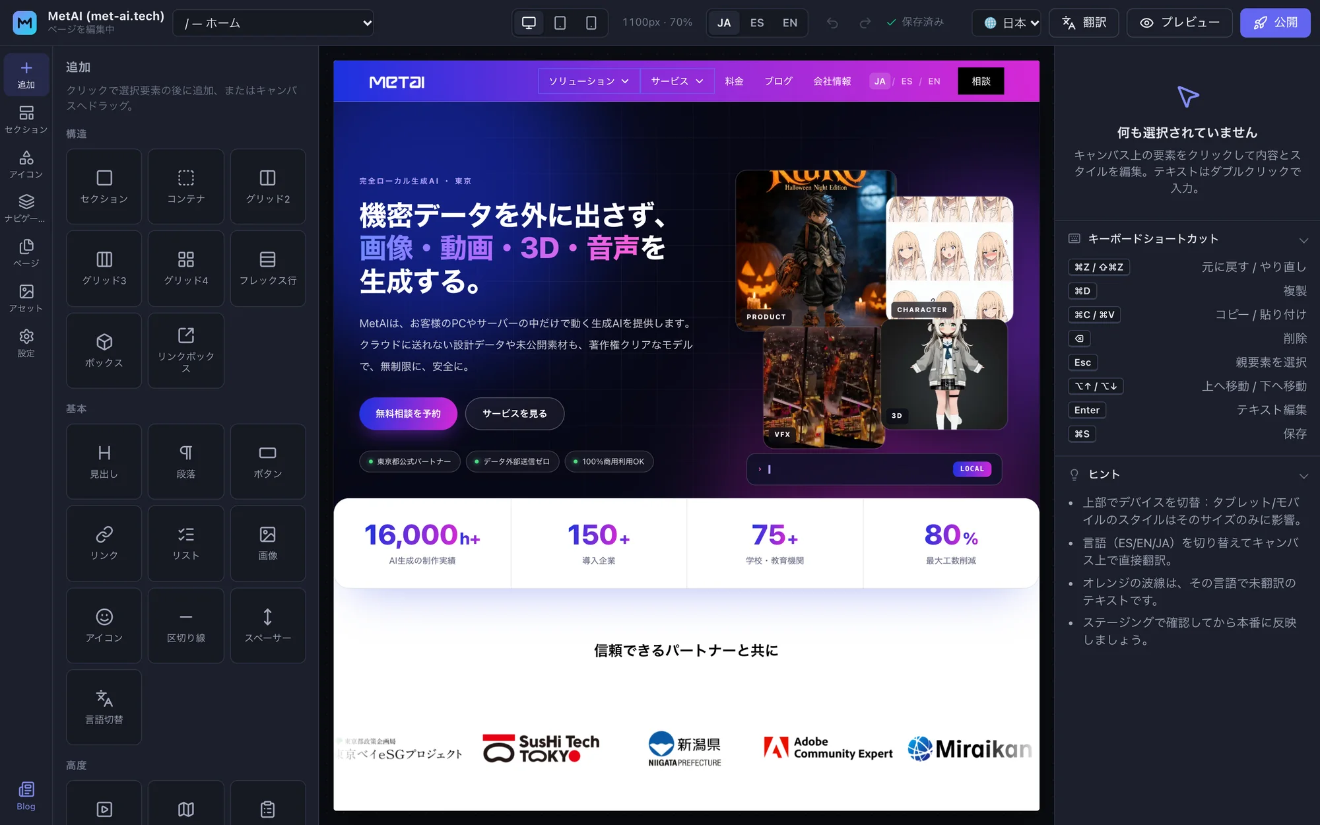Open the 設定 gear sidebar item
1320x825 pixels.
coord(26,343)
